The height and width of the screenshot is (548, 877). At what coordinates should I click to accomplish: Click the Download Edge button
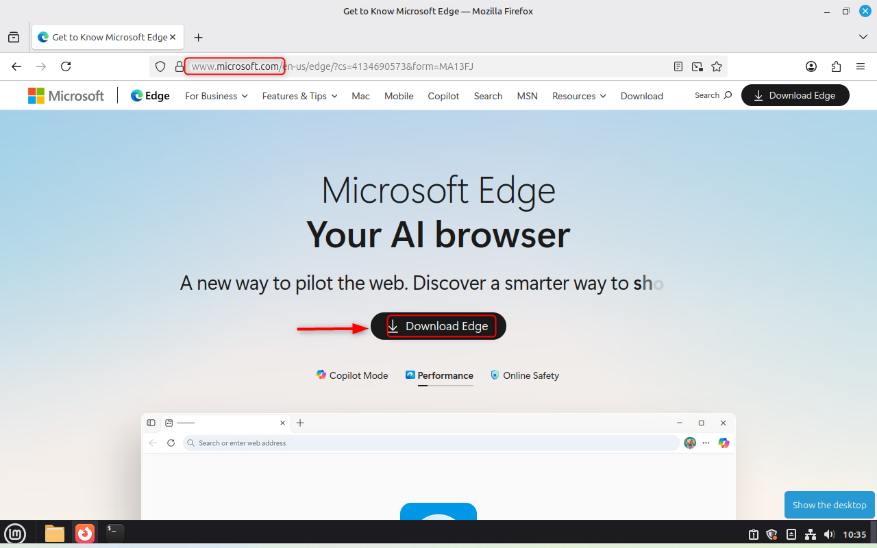coord(438,326)
